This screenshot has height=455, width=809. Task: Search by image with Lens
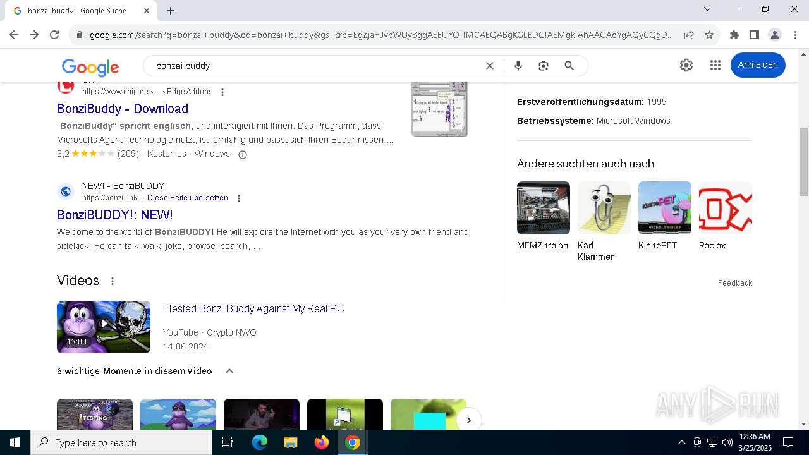coord(543,66)
